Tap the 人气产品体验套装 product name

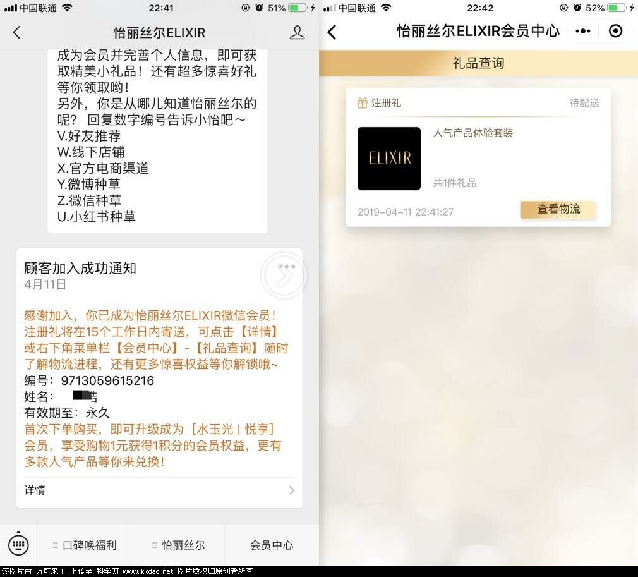[x=472, y=133]
